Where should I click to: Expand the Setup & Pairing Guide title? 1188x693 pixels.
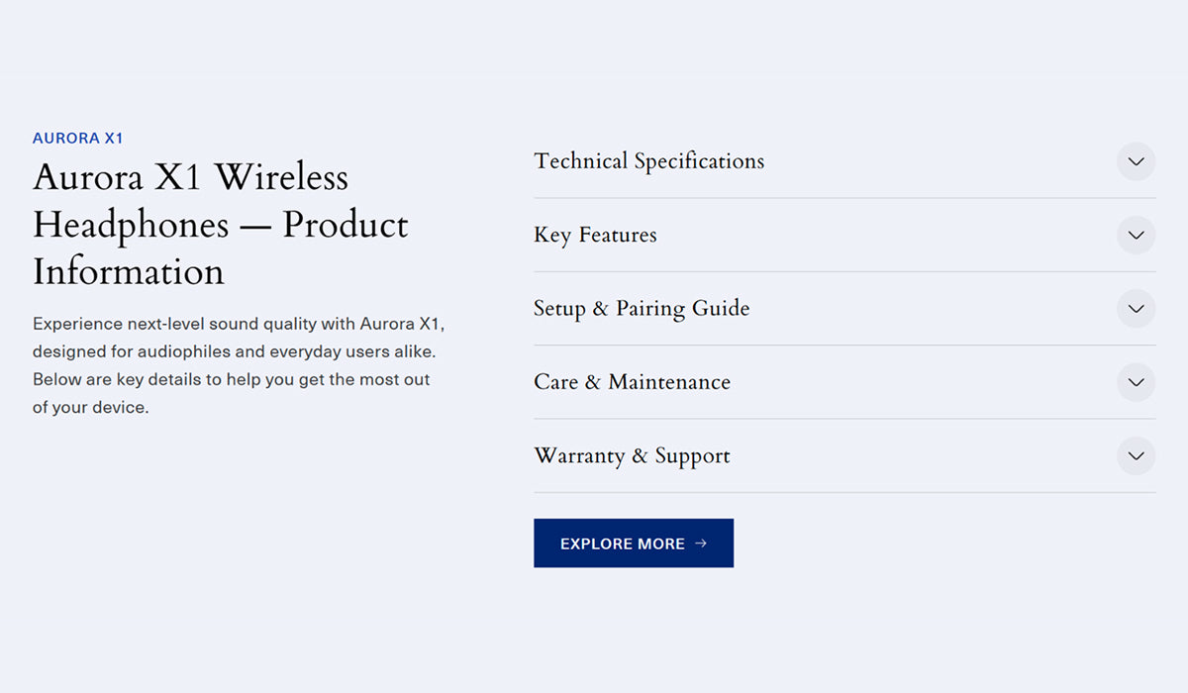tap(641, 309)
